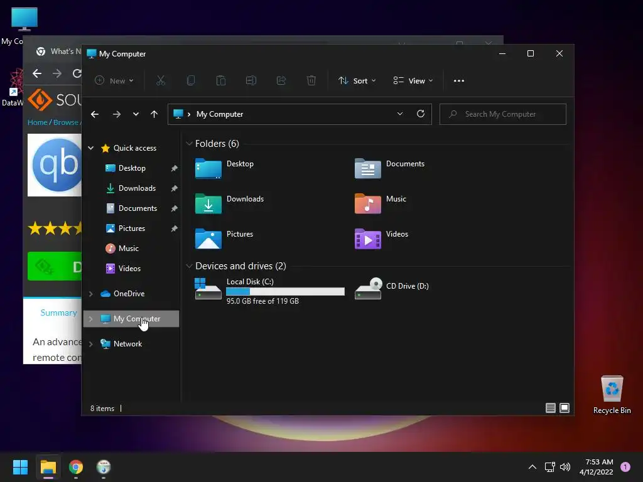Open Summary tab in the Chrome window
The image size is (643, 482).
click(x=58, y=313)
